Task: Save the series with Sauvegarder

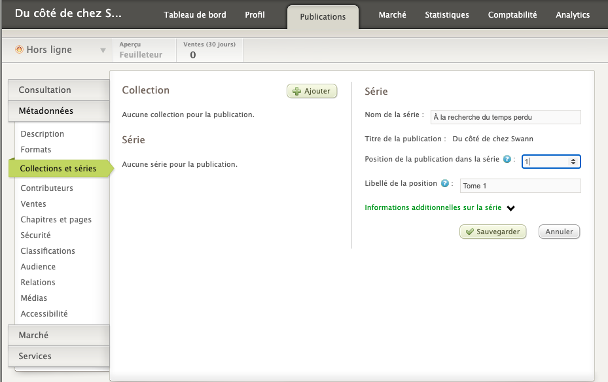Action: (493, 232)
